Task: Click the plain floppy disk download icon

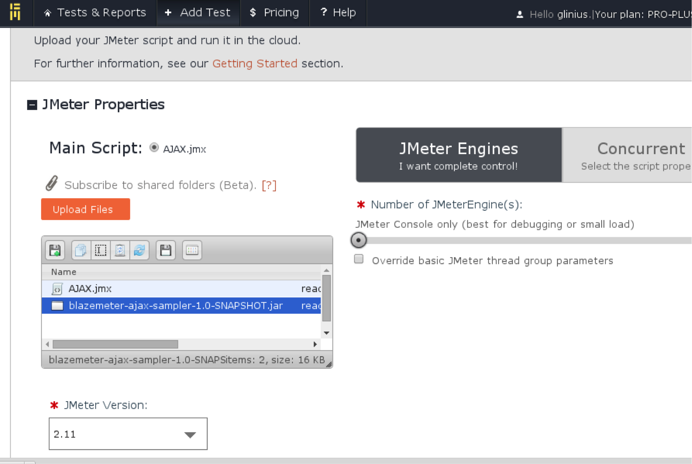Action: click(x=165, y=250)
